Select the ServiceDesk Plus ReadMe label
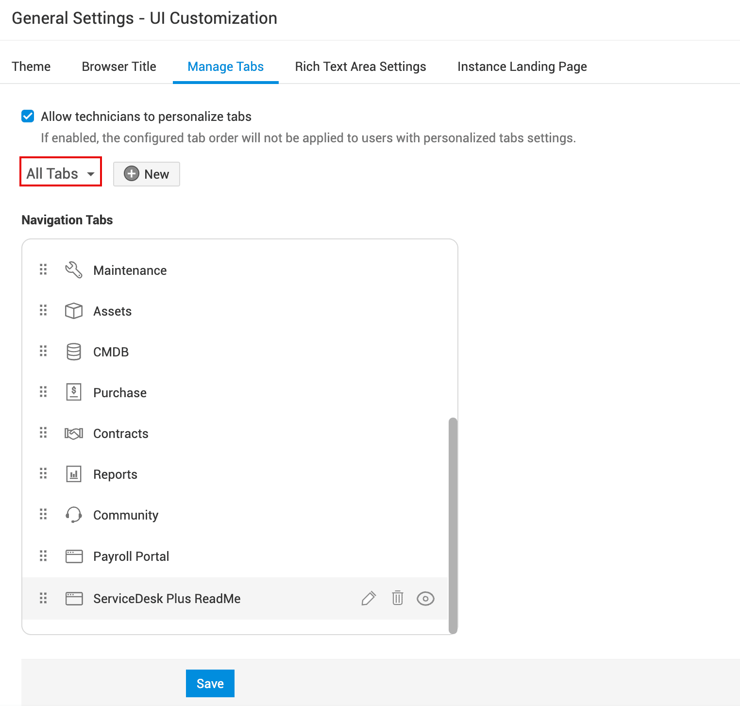Viewport: 740px width, 706px height. [x=167, y=599]
